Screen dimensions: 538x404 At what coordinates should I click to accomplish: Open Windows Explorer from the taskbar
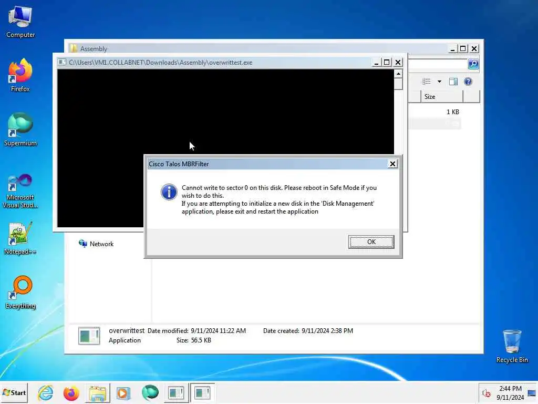97,392
